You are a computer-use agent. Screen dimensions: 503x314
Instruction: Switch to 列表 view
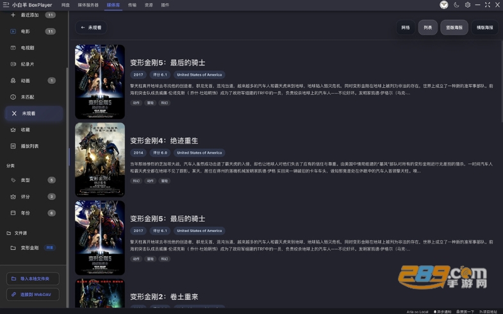pyautogui.click(x=427, y=28)
